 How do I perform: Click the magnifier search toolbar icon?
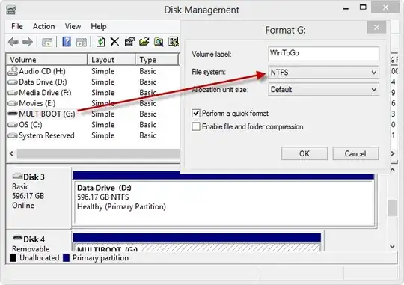pyautogui.click(x=159, y=42)
